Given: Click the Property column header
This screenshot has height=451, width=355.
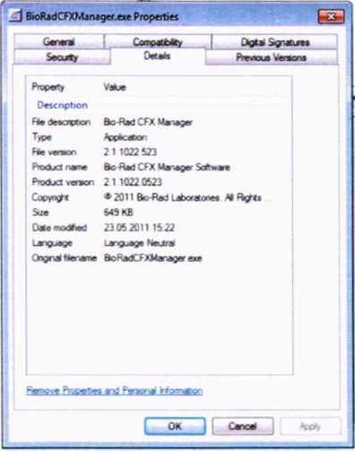Looking at the screenshot, I should click(48, 87).
